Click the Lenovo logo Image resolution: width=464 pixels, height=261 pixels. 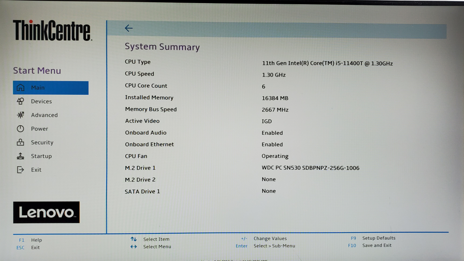tap(46, 213)
